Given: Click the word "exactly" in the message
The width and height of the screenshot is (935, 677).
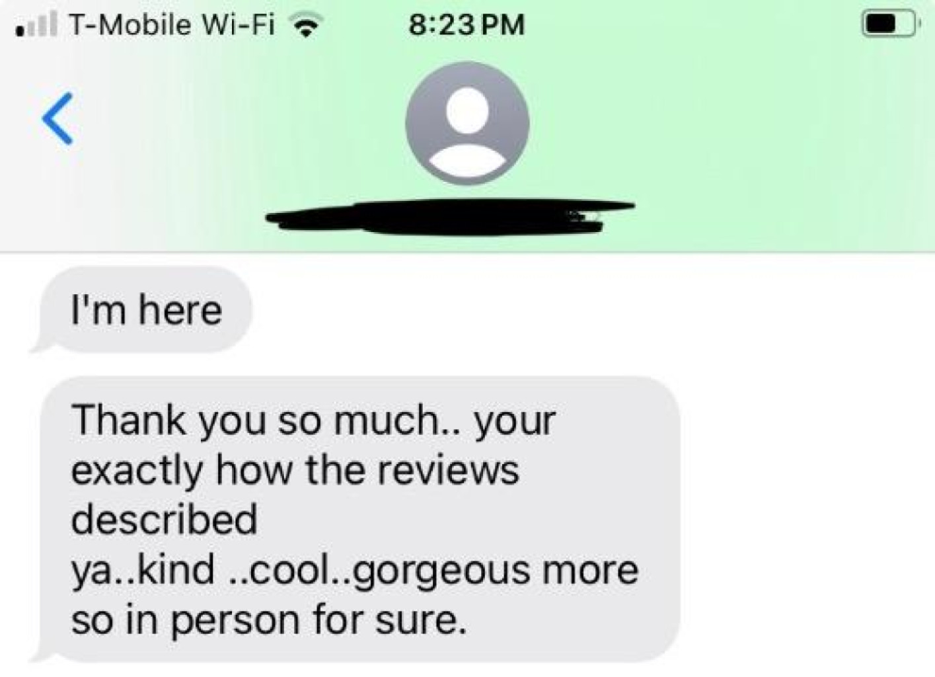Looking at the screenshot, I should click(x=137, y=471).
